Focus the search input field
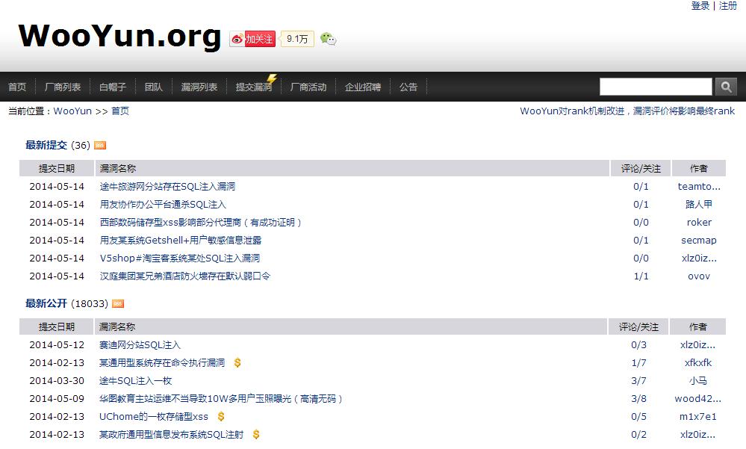The image size is (746, 449). [656, 87]
